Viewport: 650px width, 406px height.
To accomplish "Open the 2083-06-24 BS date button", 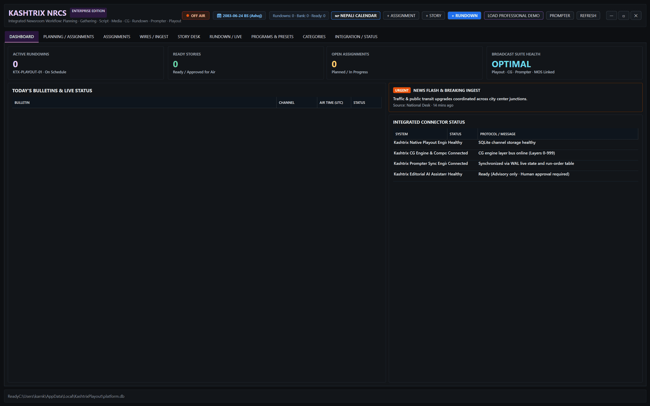I will [239, 16].
